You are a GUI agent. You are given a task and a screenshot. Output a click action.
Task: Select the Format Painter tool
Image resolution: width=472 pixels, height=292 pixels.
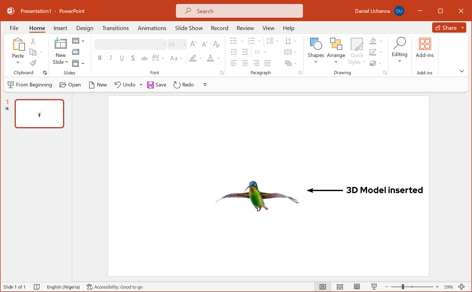point(33,63)
